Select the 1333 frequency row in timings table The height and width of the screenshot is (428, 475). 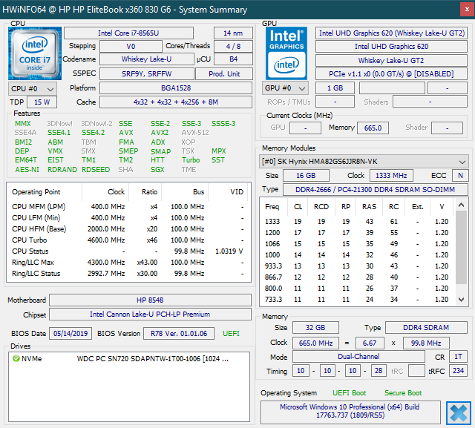pos(356,221)
